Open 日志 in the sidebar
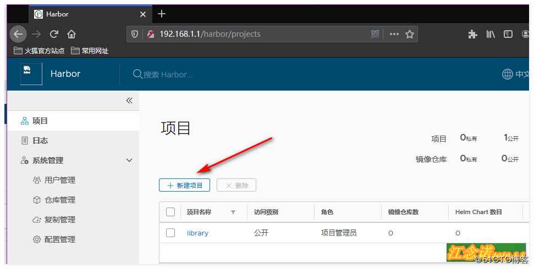 [40, 141]
